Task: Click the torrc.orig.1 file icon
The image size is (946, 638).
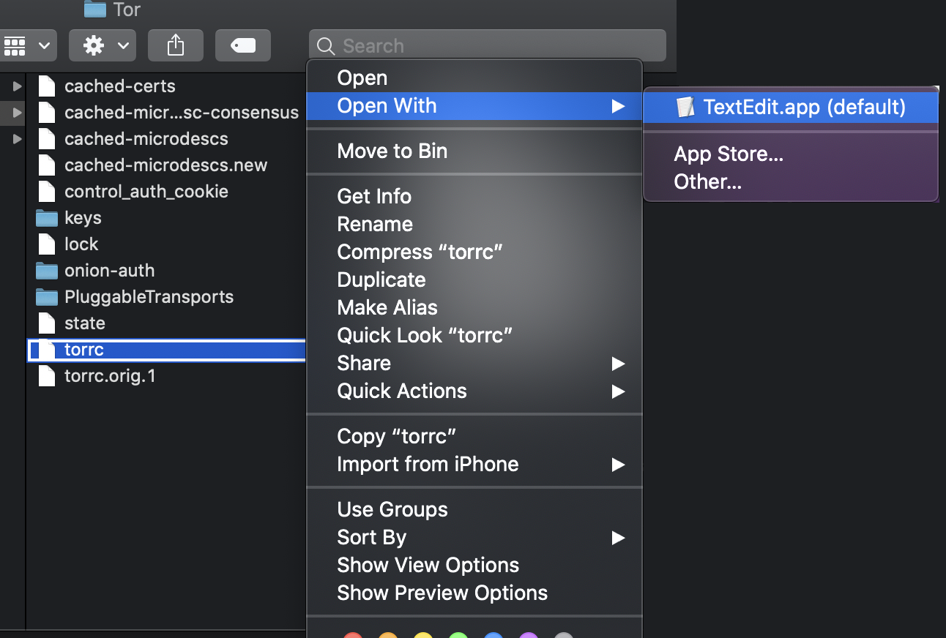Action: pos(47,376)
